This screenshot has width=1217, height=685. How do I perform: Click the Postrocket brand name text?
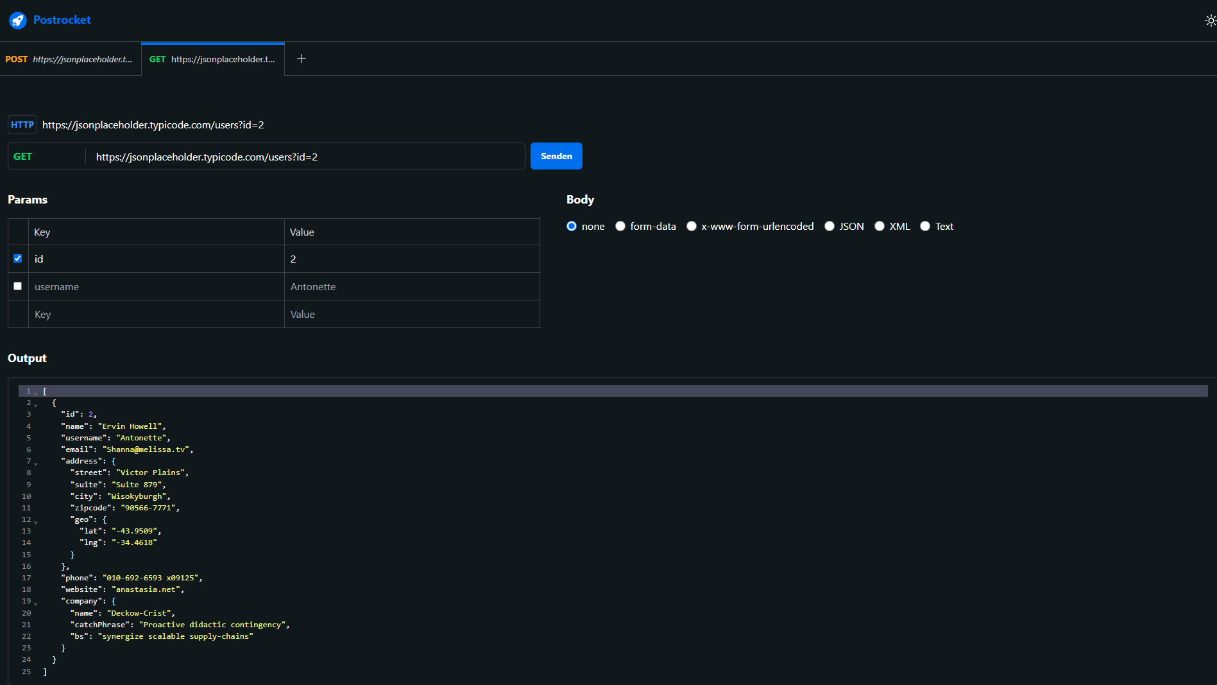[62, 20]
